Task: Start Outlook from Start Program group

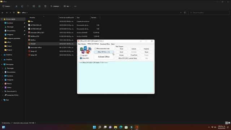Action: click(x=134, y=49)
